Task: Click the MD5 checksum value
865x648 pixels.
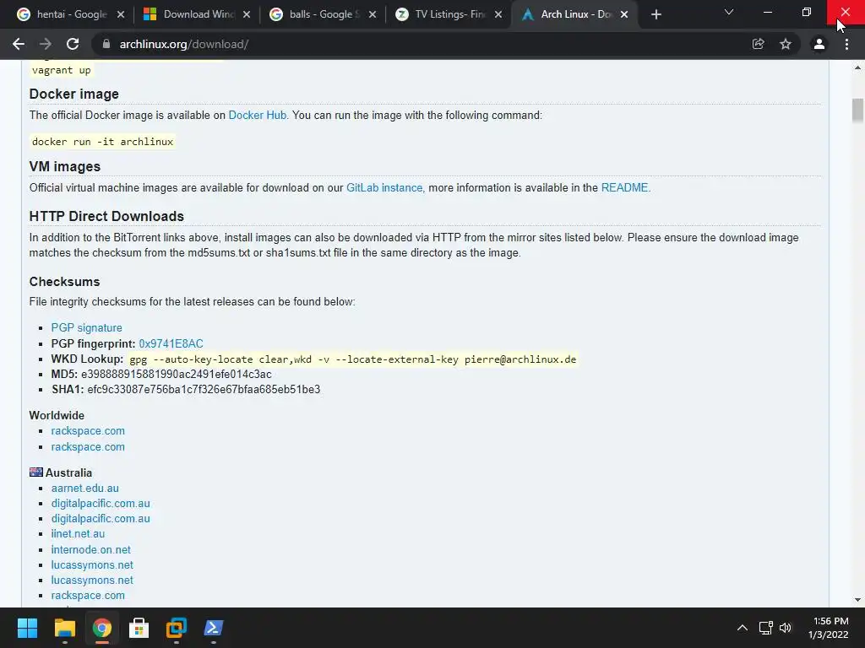Action: [177, 374]
